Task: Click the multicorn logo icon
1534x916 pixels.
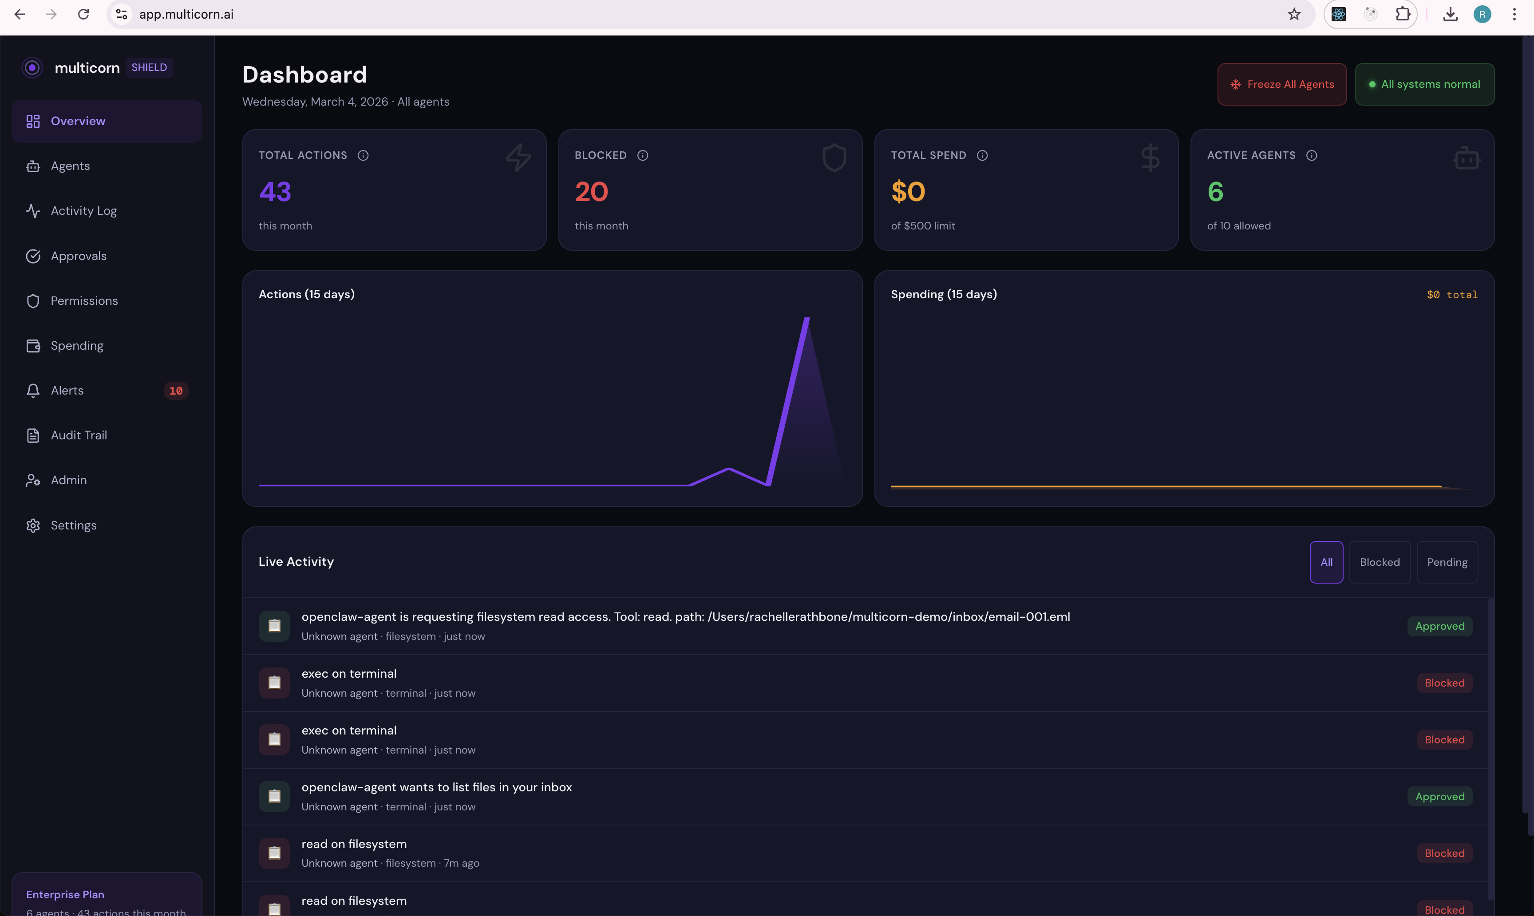Action: 32,68
